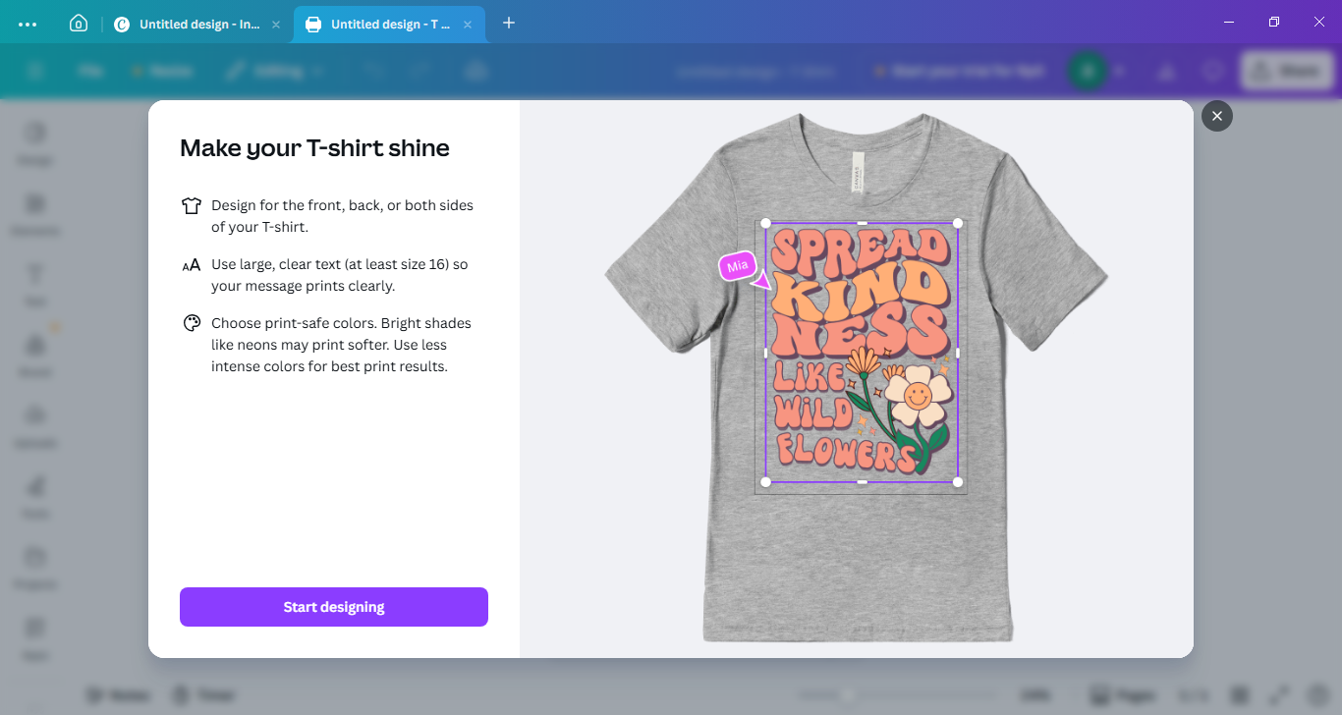
Task: Open the Apps panel in sidebar
Action: (x=36, y=636)
